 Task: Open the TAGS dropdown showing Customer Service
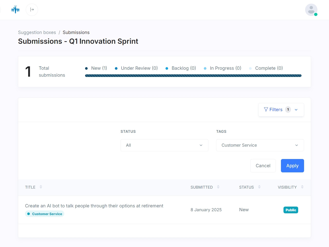260,145
